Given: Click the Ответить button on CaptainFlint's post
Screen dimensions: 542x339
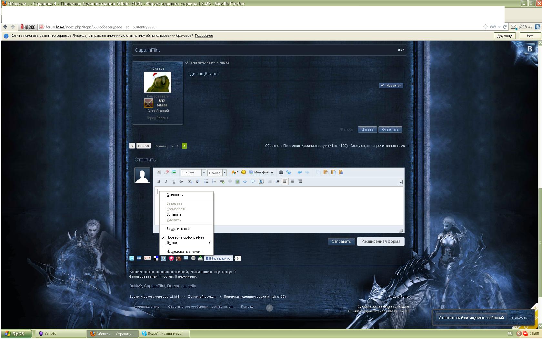Looking at the screenshot, I should pos(390,129).
